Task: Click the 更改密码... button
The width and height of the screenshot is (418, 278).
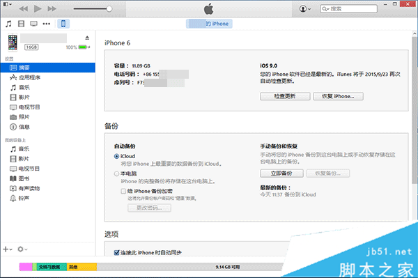Action: (149, 208)
